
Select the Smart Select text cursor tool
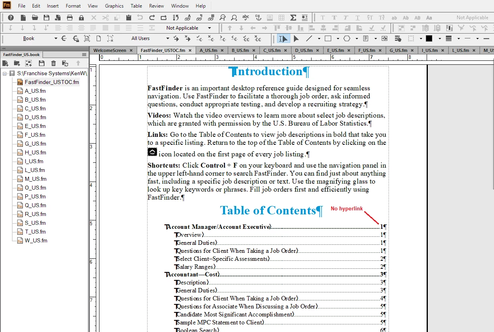click(283, 38)
